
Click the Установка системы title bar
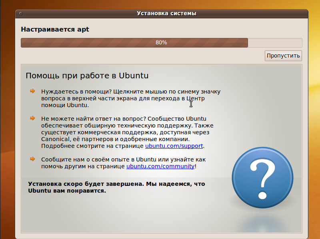[x=162, y=14]
